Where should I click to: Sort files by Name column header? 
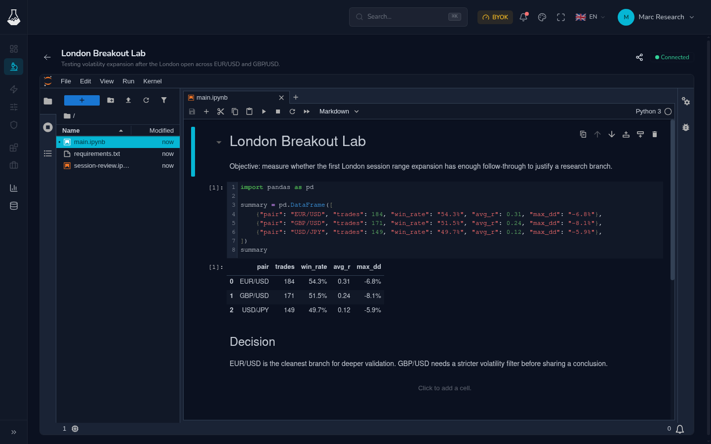pos(93,131)
